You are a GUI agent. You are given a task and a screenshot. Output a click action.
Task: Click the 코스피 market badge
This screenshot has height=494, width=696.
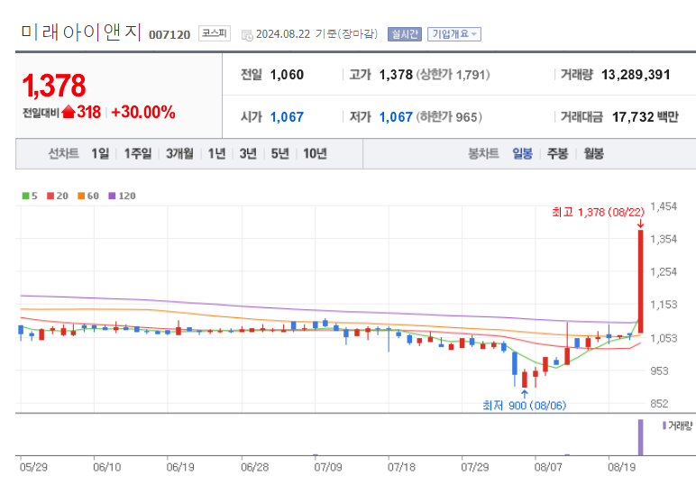pos(215,33)
